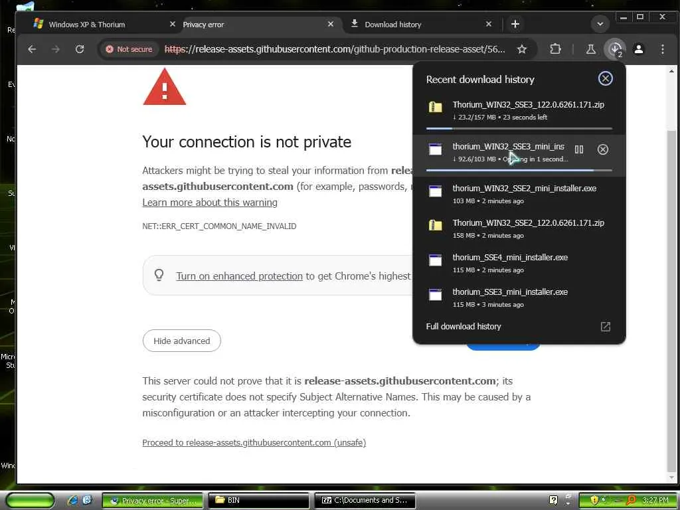
Task: Close the Recent download history popup
Action: (x=606, y=78)
